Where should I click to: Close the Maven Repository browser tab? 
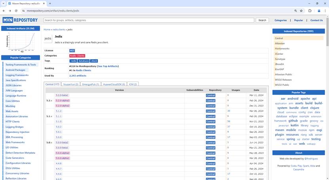(x=44, y=3)
